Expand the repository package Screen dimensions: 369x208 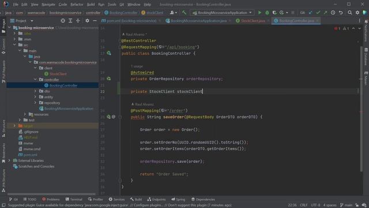tap(35, 103)
